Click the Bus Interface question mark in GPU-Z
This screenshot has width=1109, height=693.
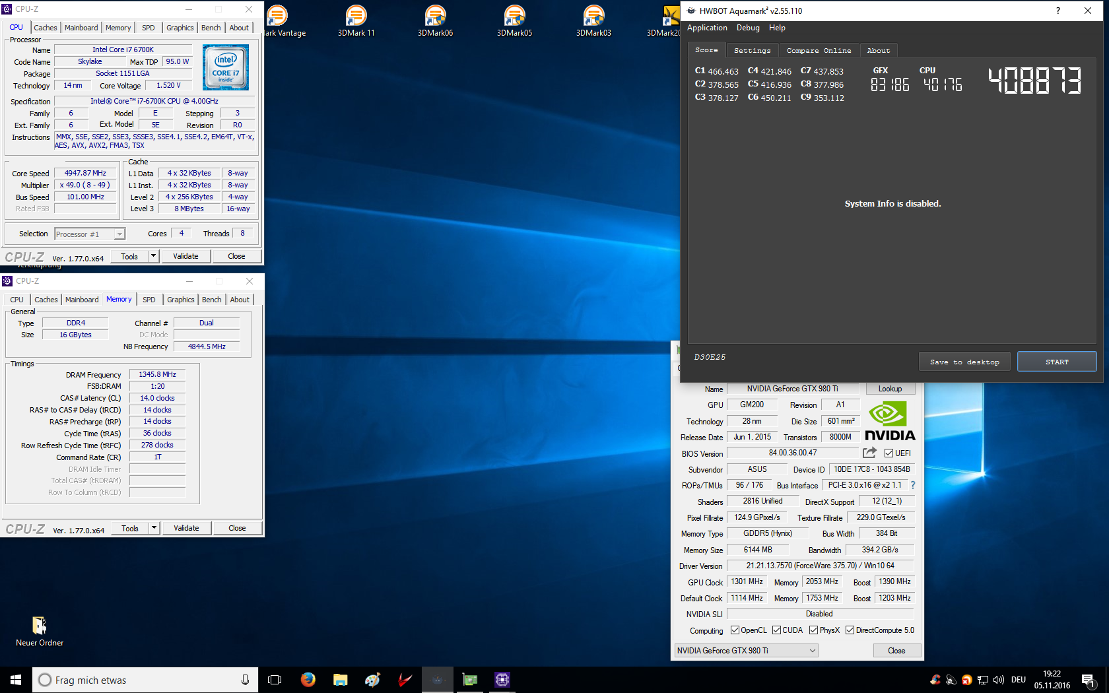(x=913, y=485)
